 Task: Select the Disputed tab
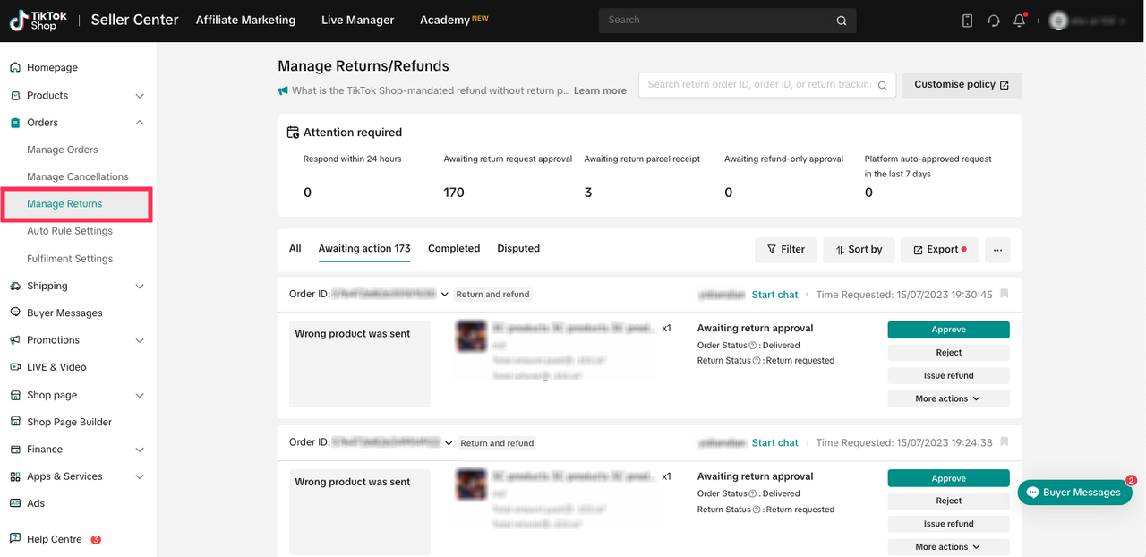pyautogui.click(x=518, y=249)
